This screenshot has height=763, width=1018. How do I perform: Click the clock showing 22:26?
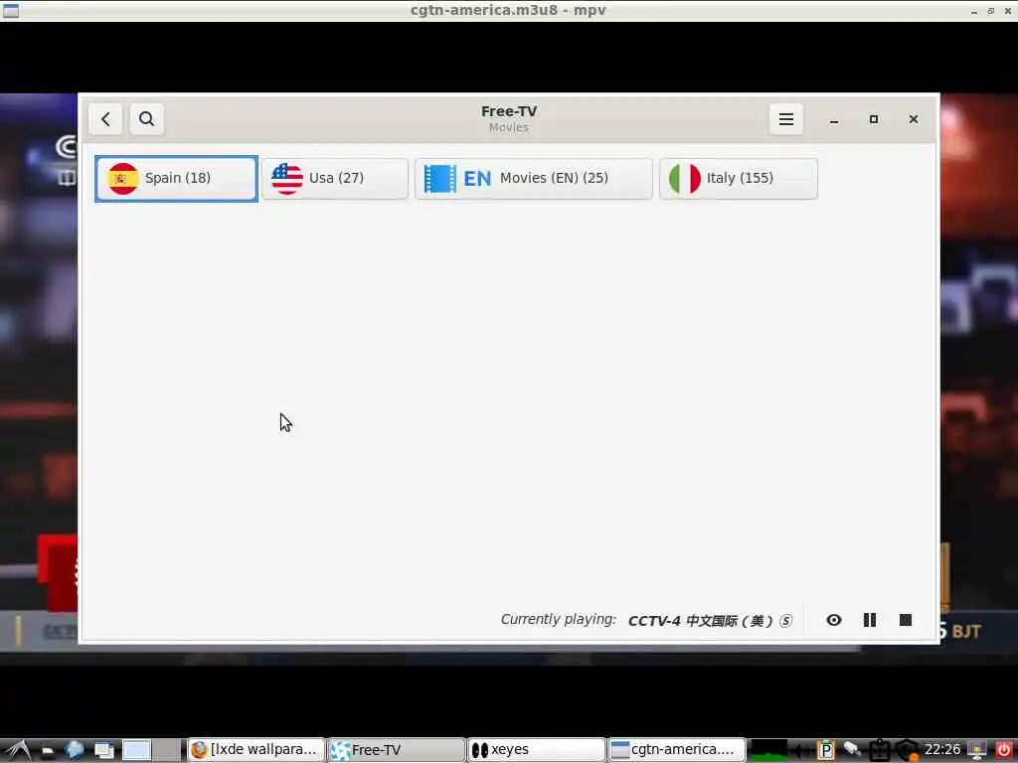pos(942,750)
